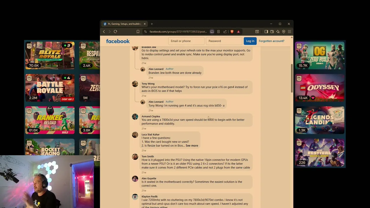This screenshot has height=208, width=370.
Task: Open the browser hamburger menu
Action: 289,31
